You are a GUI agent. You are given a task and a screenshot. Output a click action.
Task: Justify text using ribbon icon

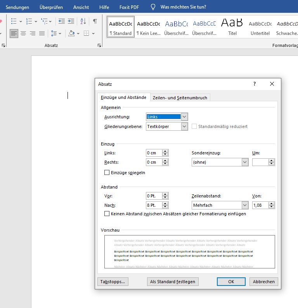click(x=42, y=33)
